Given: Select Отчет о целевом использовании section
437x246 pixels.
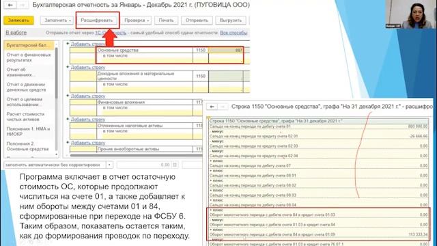Looking at the screenshot, I should click(x=29, y=102).
